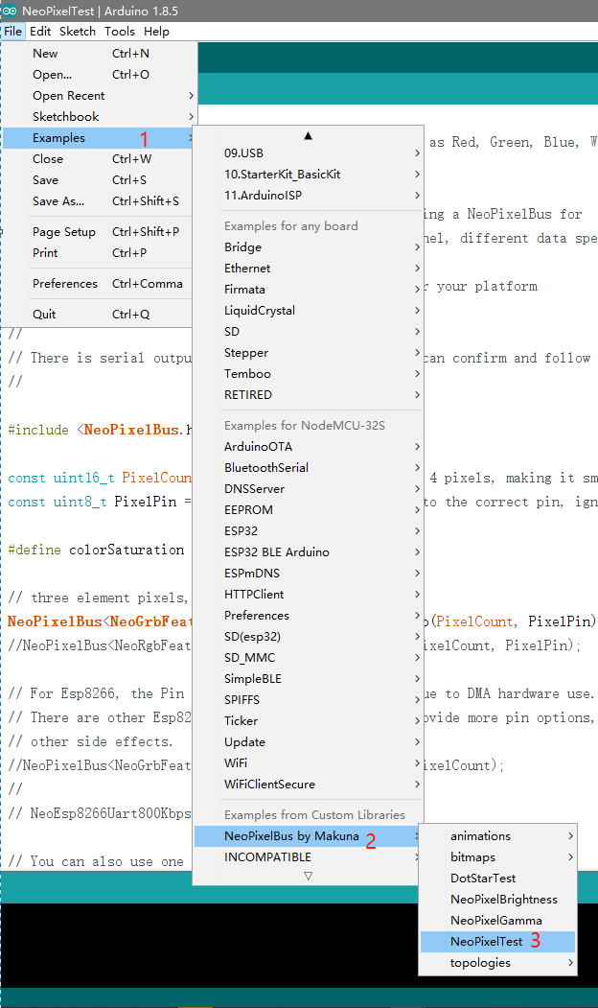
Task: Open the NeoPixelTest example
Action: pyautogui.click(x=486, y=942)
